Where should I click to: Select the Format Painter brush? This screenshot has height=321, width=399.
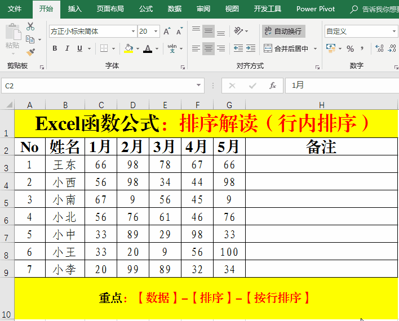(30, 52)
